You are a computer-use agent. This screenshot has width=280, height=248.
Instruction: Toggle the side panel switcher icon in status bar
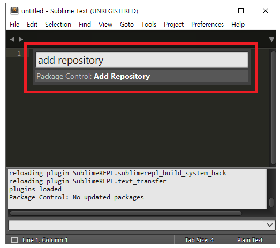coord(14,240)
